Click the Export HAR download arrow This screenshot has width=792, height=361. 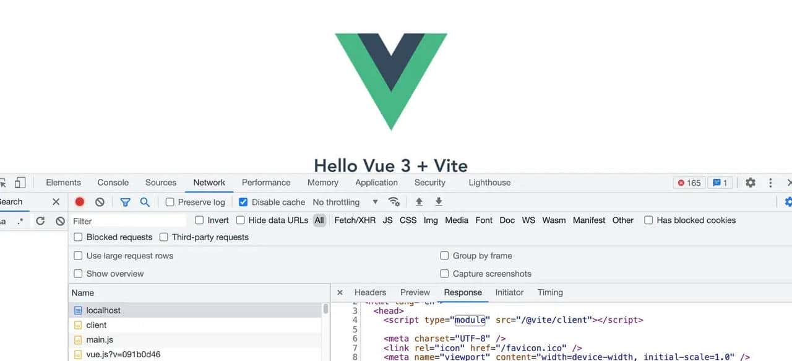(x=439, y=202)
